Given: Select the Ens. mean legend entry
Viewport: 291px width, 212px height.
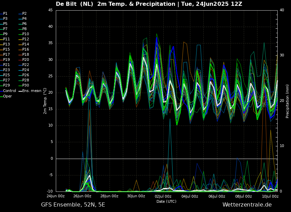Looking at the screenshot, I should point(32,91).
